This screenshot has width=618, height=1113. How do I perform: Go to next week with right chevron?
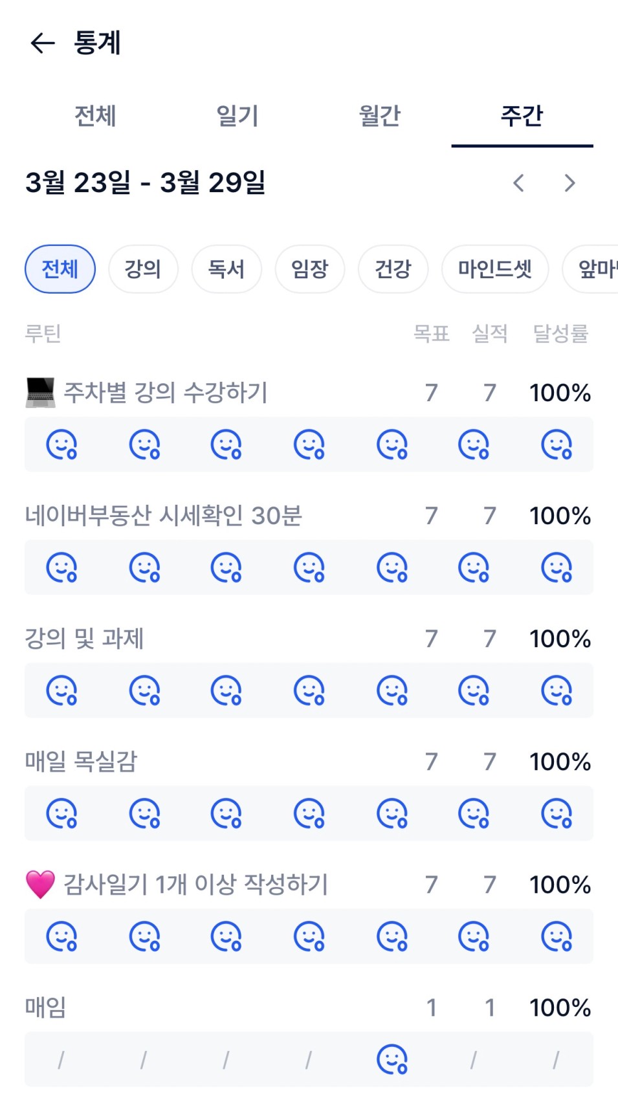pyautogui.click(x=569, y=183)
